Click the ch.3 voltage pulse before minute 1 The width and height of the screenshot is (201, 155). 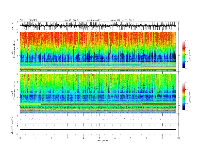click(33, 118)
